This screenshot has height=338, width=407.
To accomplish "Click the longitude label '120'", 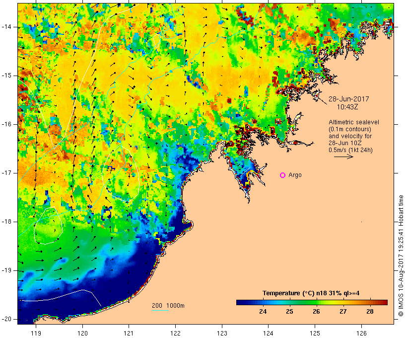I will pos(82,333).
